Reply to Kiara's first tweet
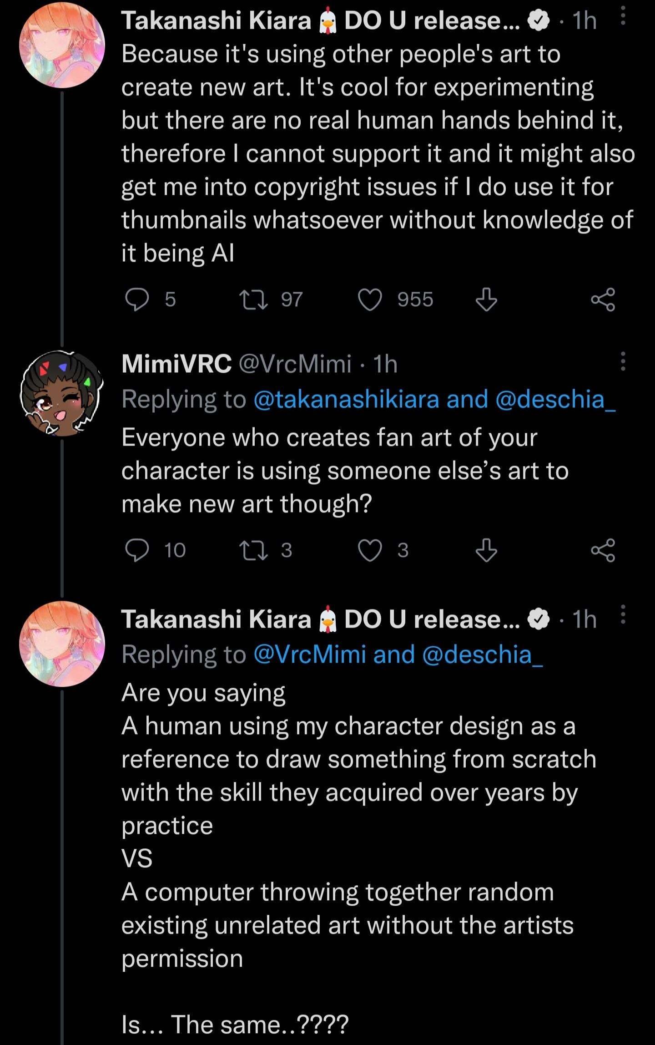655x1045 pixels. (137, 300)
